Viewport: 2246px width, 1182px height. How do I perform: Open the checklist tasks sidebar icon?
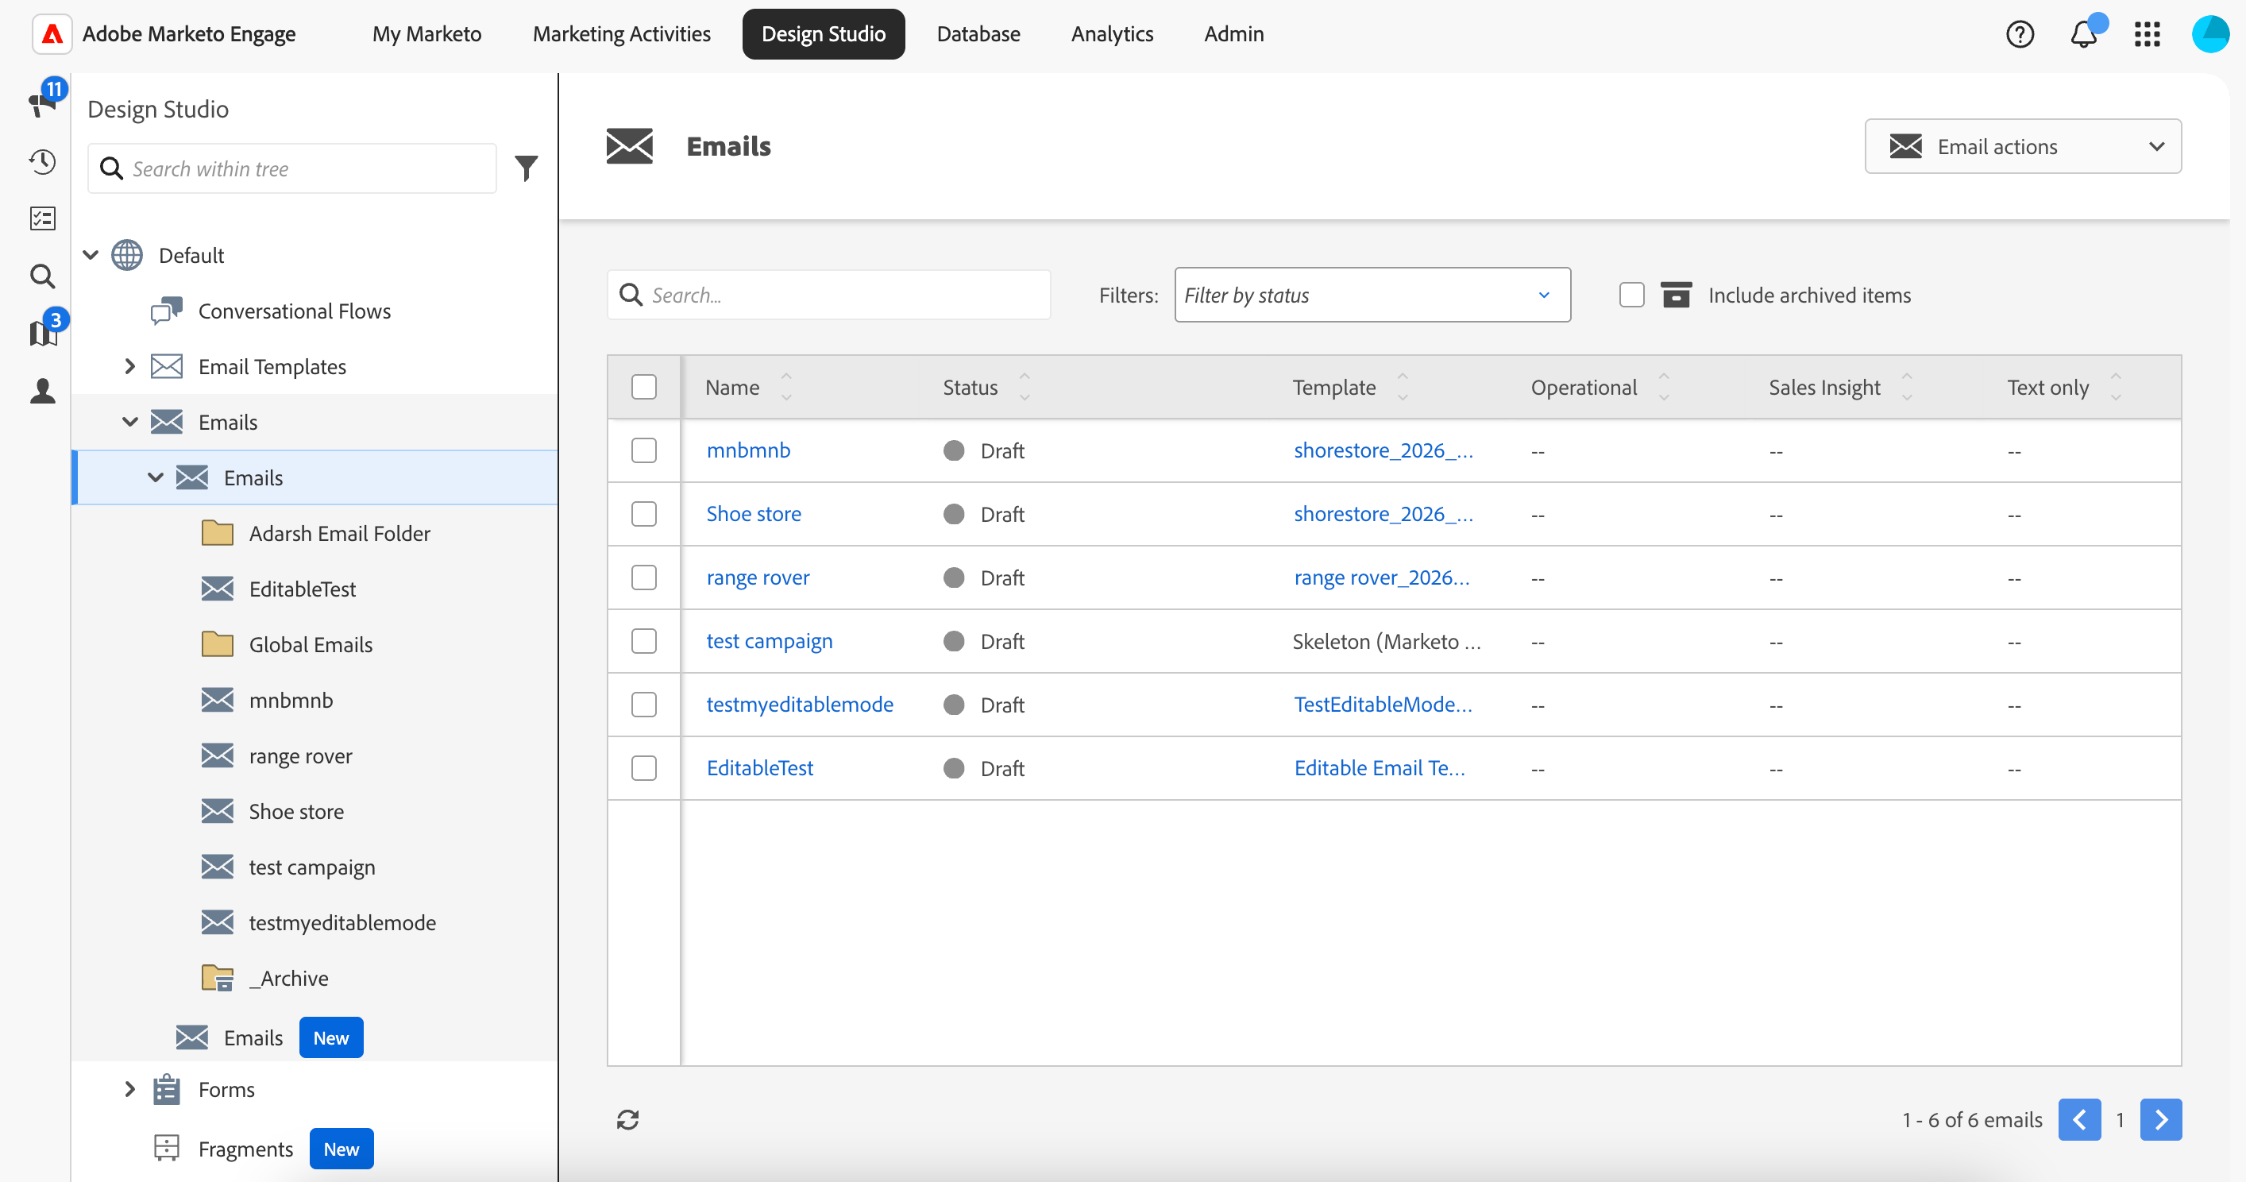pos(43,218)
